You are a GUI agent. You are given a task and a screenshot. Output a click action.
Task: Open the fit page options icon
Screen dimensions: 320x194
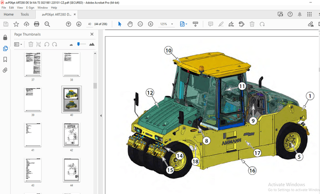pyautogui.click(x=183, y=24)
